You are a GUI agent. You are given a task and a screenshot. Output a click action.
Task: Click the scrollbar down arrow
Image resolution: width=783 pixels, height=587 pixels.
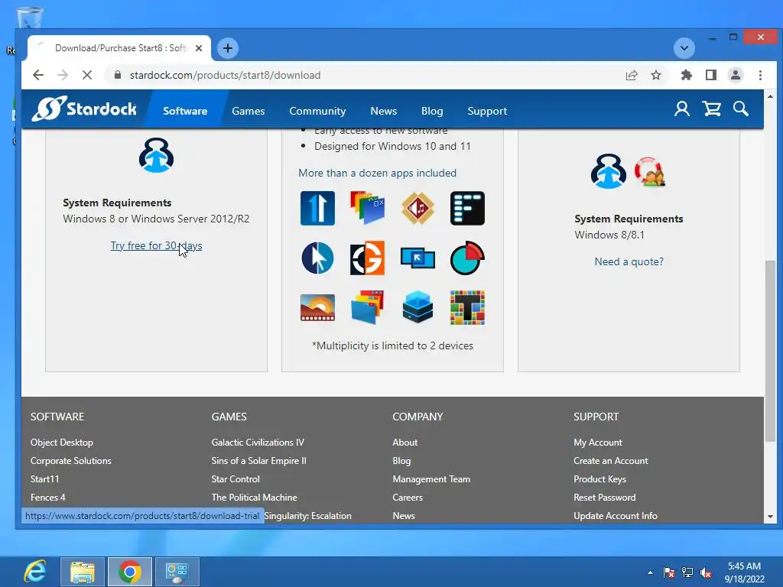[x=770, y=517]
